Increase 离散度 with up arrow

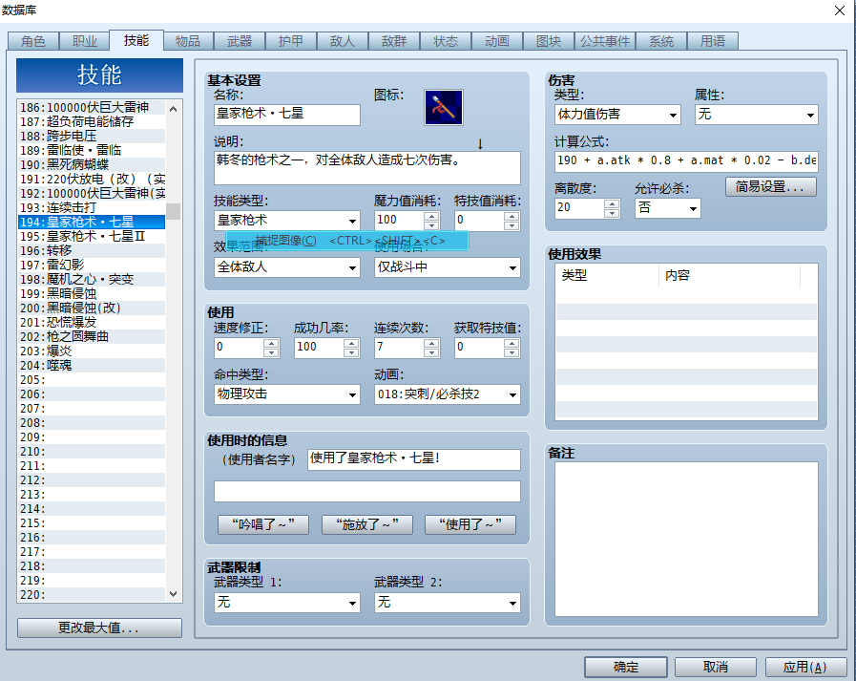tap(612, 203)
